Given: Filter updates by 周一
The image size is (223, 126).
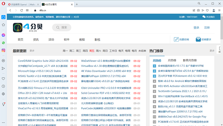Looking at the screenshot, I should pos(65,51).
